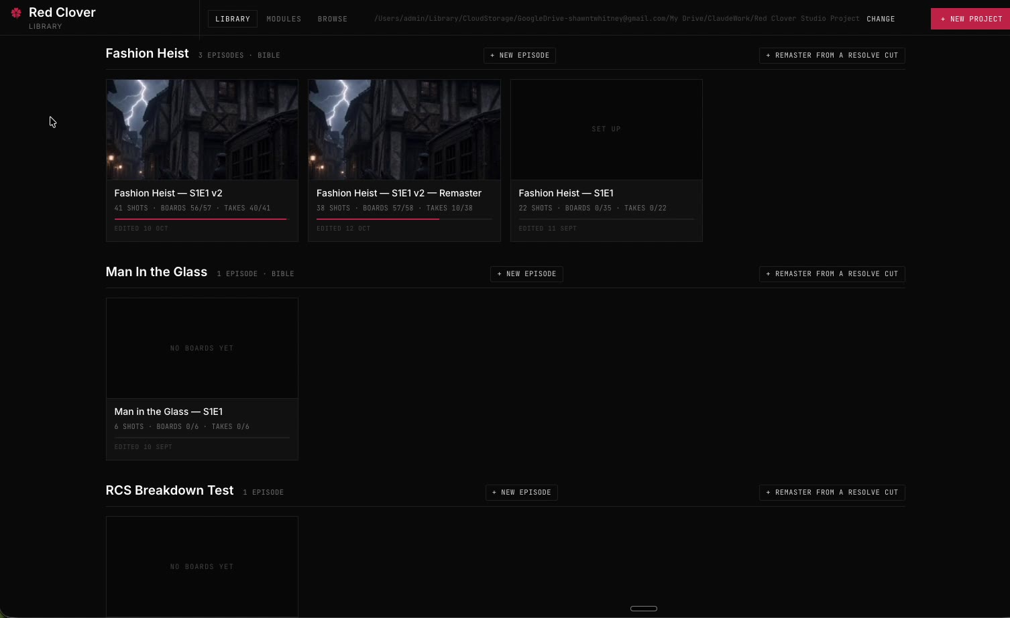The width and height of the screenshot is (1010, 618).
Task: Open Man in the Glass S1E1 episode card
Action: [x=202, y=379]
